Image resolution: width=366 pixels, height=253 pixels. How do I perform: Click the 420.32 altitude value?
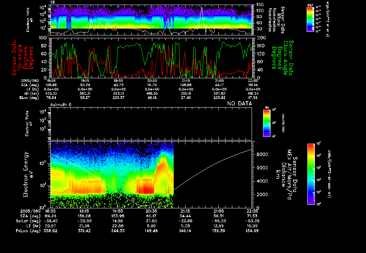(51, 93)
